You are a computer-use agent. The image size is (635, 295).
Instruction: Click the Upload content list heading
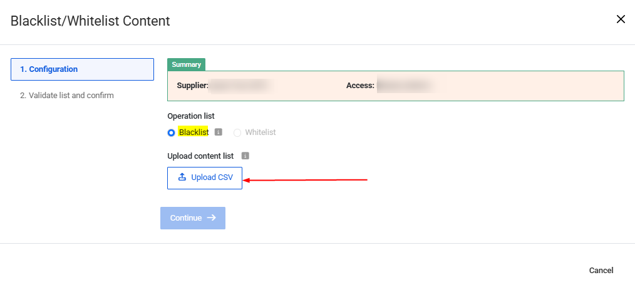point(200,156)
